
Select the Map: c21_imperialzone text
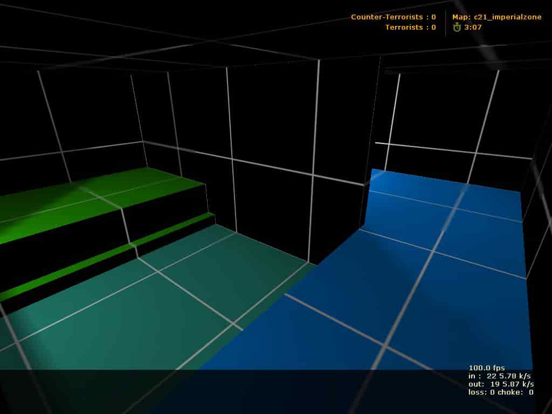[x=496, y=17]
